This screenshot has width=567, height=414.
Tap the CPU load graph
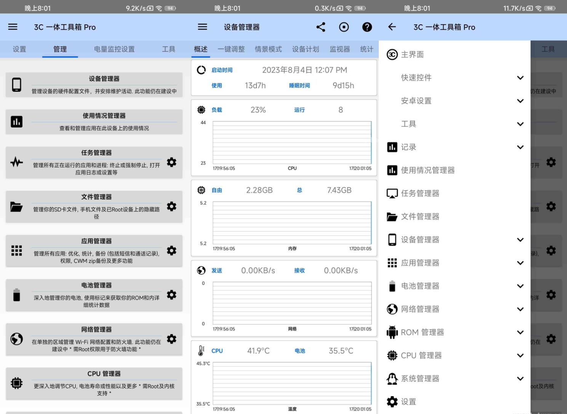(292, 142)
